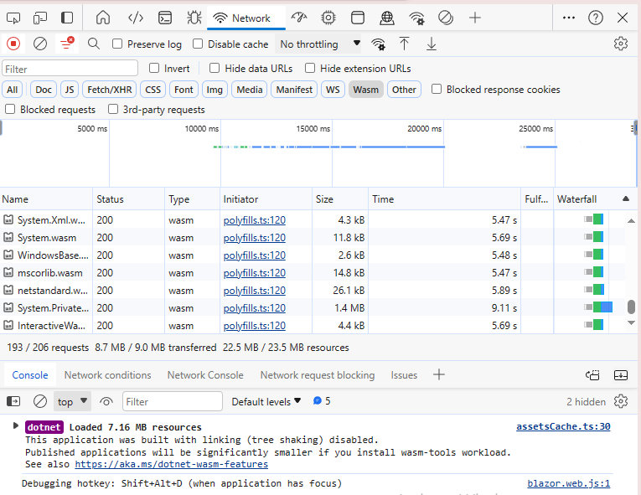
Task: Toggle the sidebar dock panel icon
Action: (67, 18)
